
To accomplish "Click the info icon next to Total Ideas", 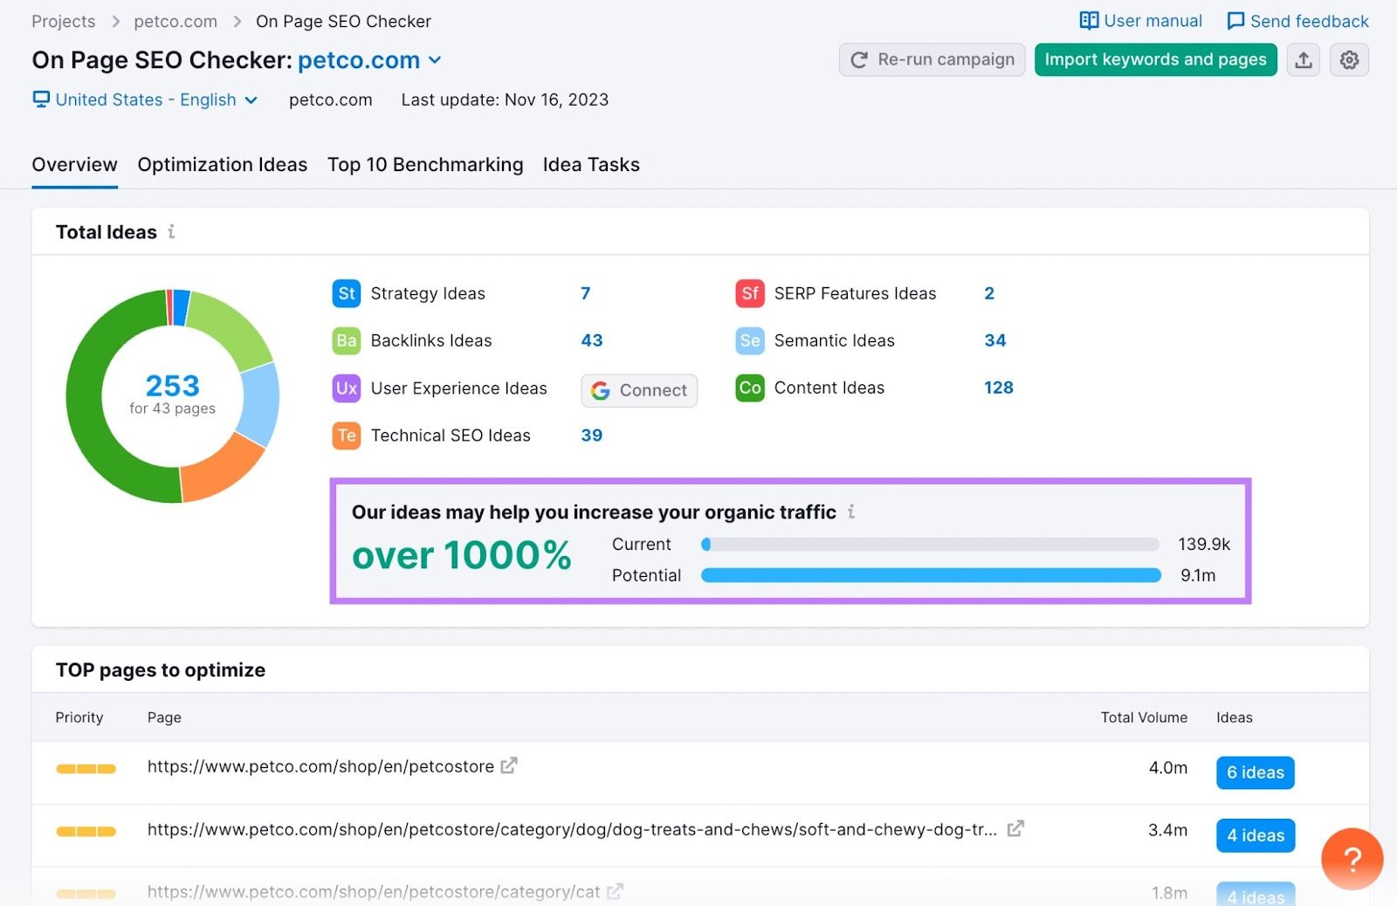I will [x=171, y=231].
